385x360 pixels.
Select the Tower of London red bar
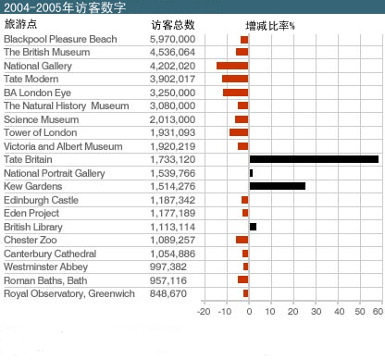[x=239, y=132]
